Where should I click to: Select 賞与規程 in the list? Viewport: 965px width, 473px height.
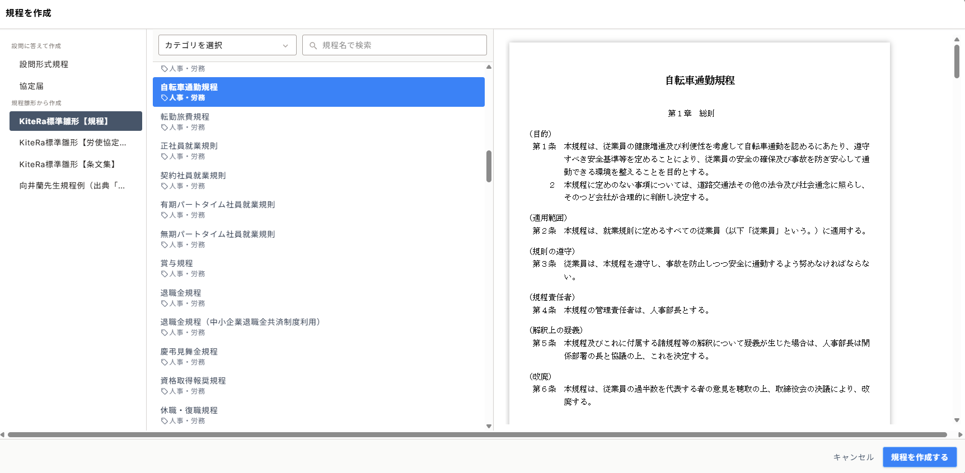click(x=318, y=268)
